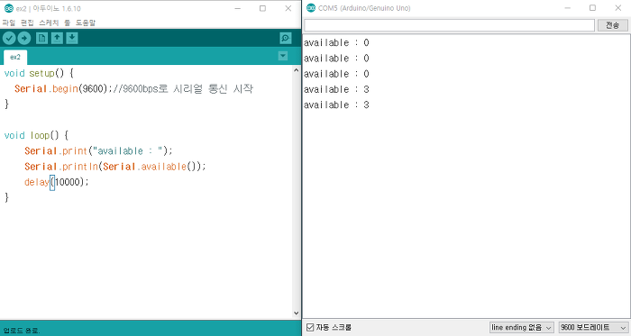Focus the serial monitor input field
The height and width of the screenshot is (336, 631).
449,25
